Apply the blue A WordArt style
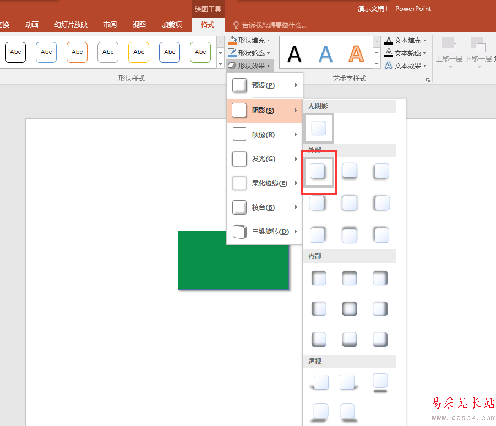This screenshot has width=496, height=426. (x=325, y=54)
